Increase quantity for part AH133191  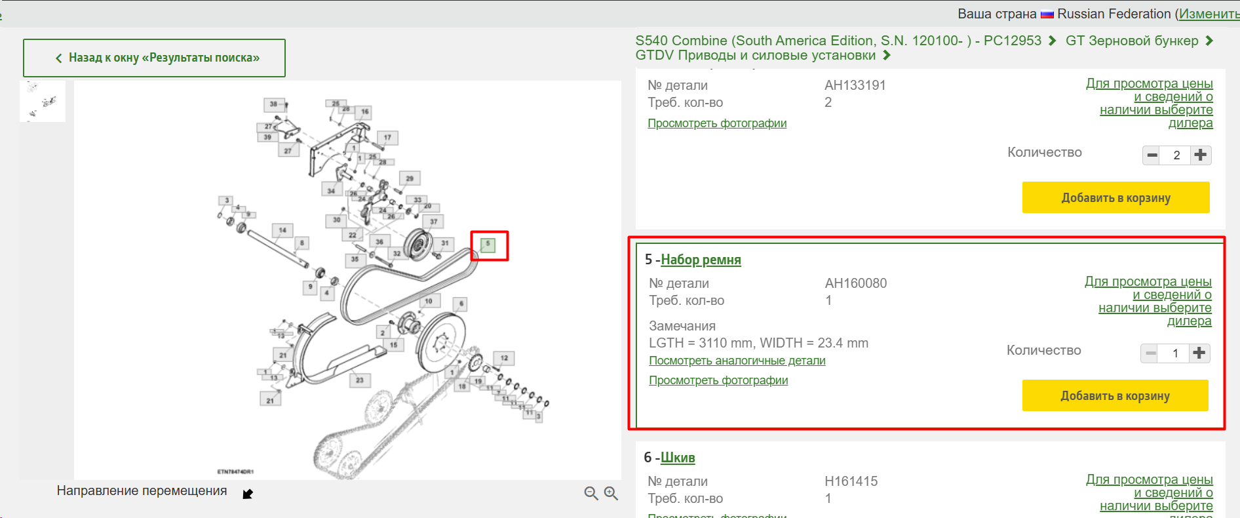tap(1201, 155)
